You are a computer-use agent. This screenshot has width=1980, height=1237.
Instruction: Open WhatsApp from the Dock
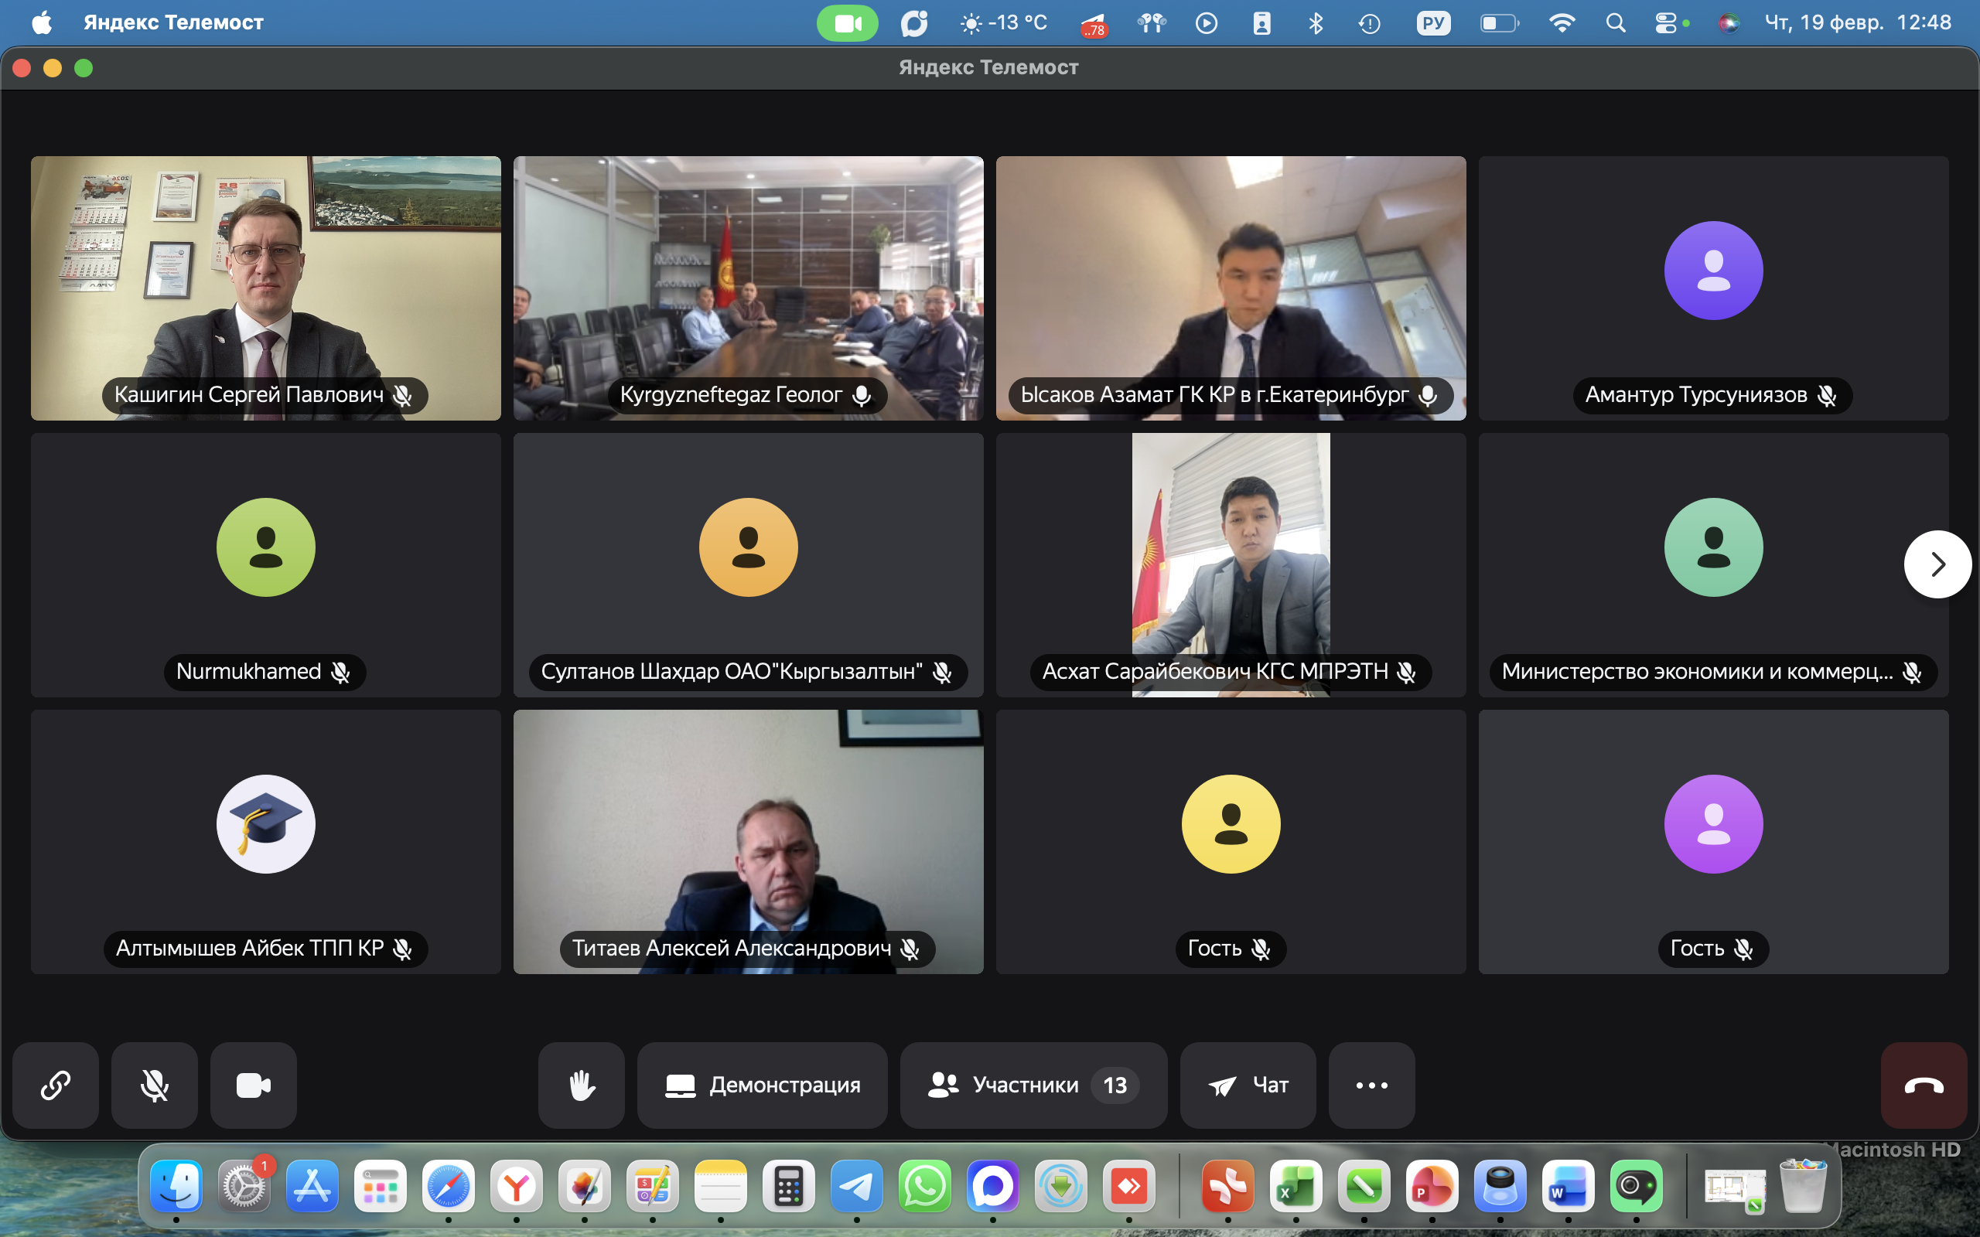click(924, 1185)
